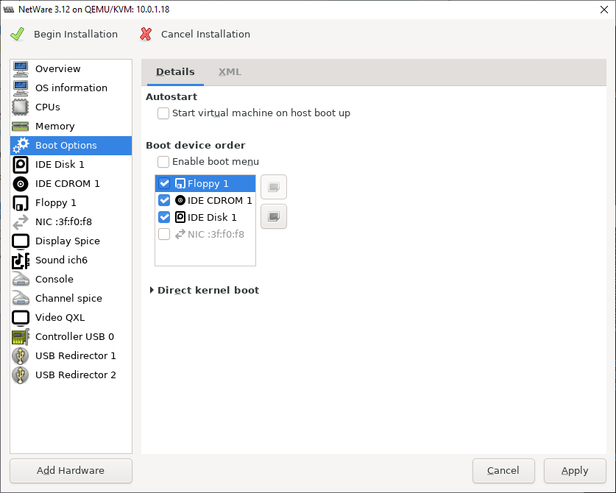Open the CPUs sidebar entry

coord(71,107)
